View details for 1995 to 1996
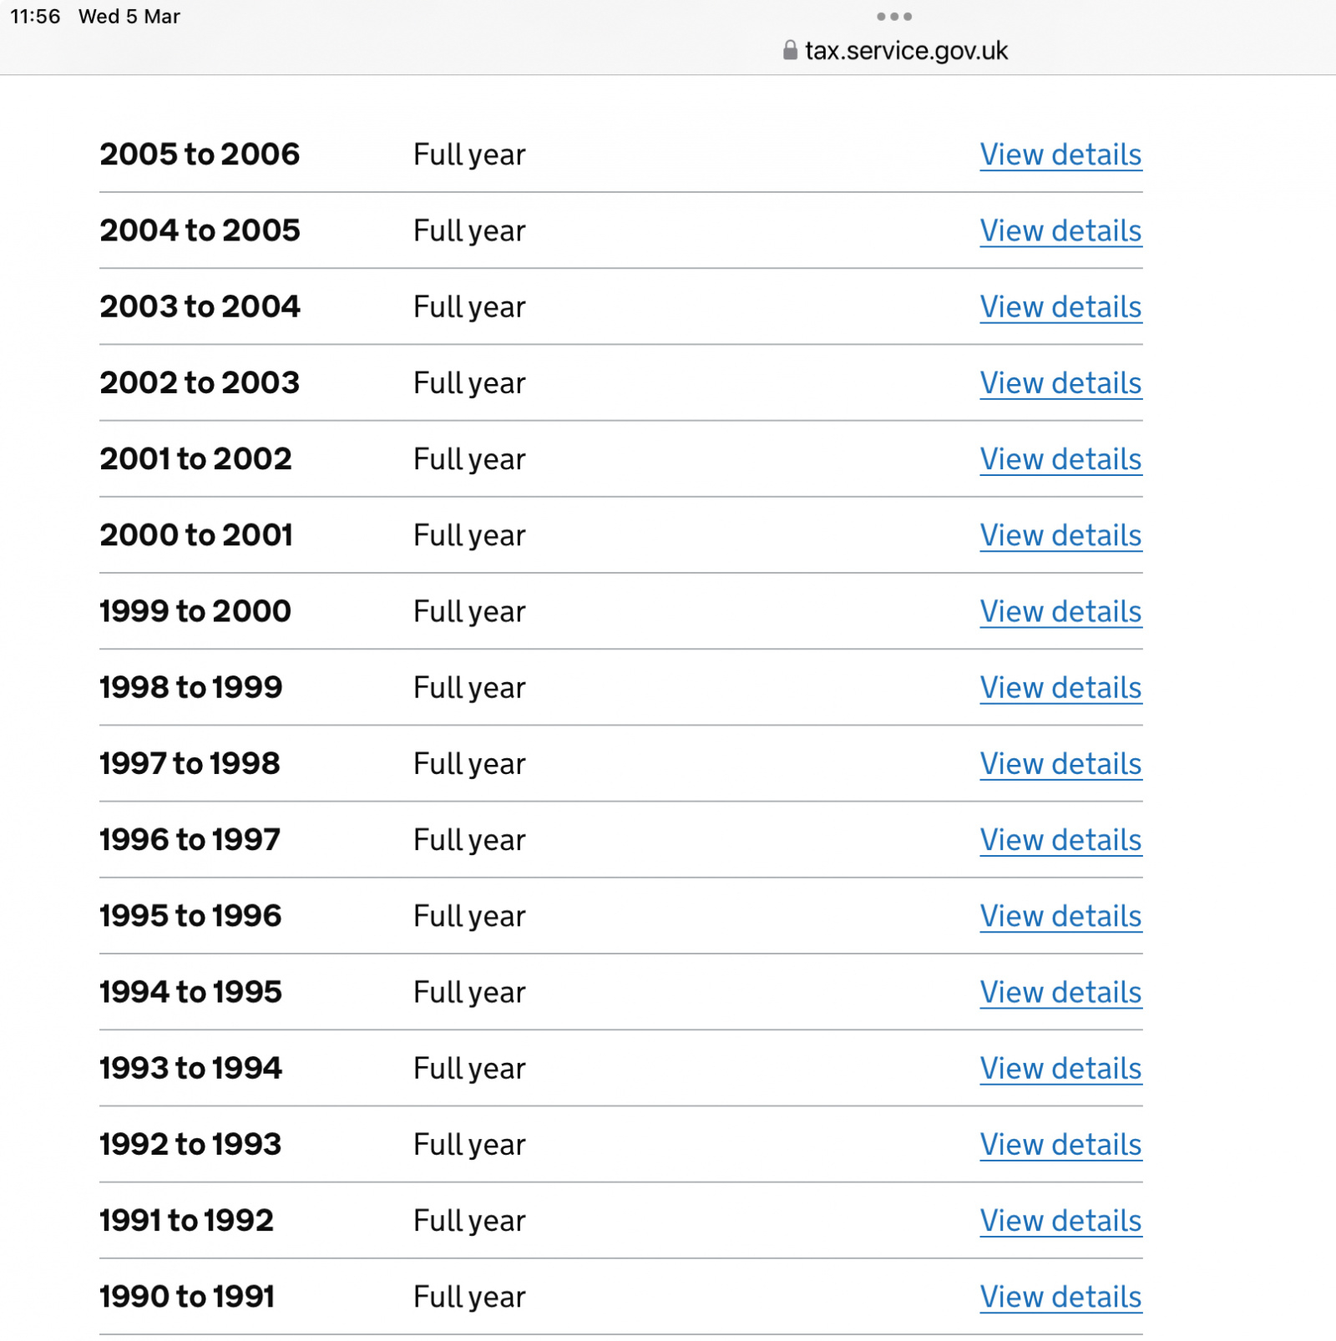Screen dimensions: 1336x1341 [1060, 916]
